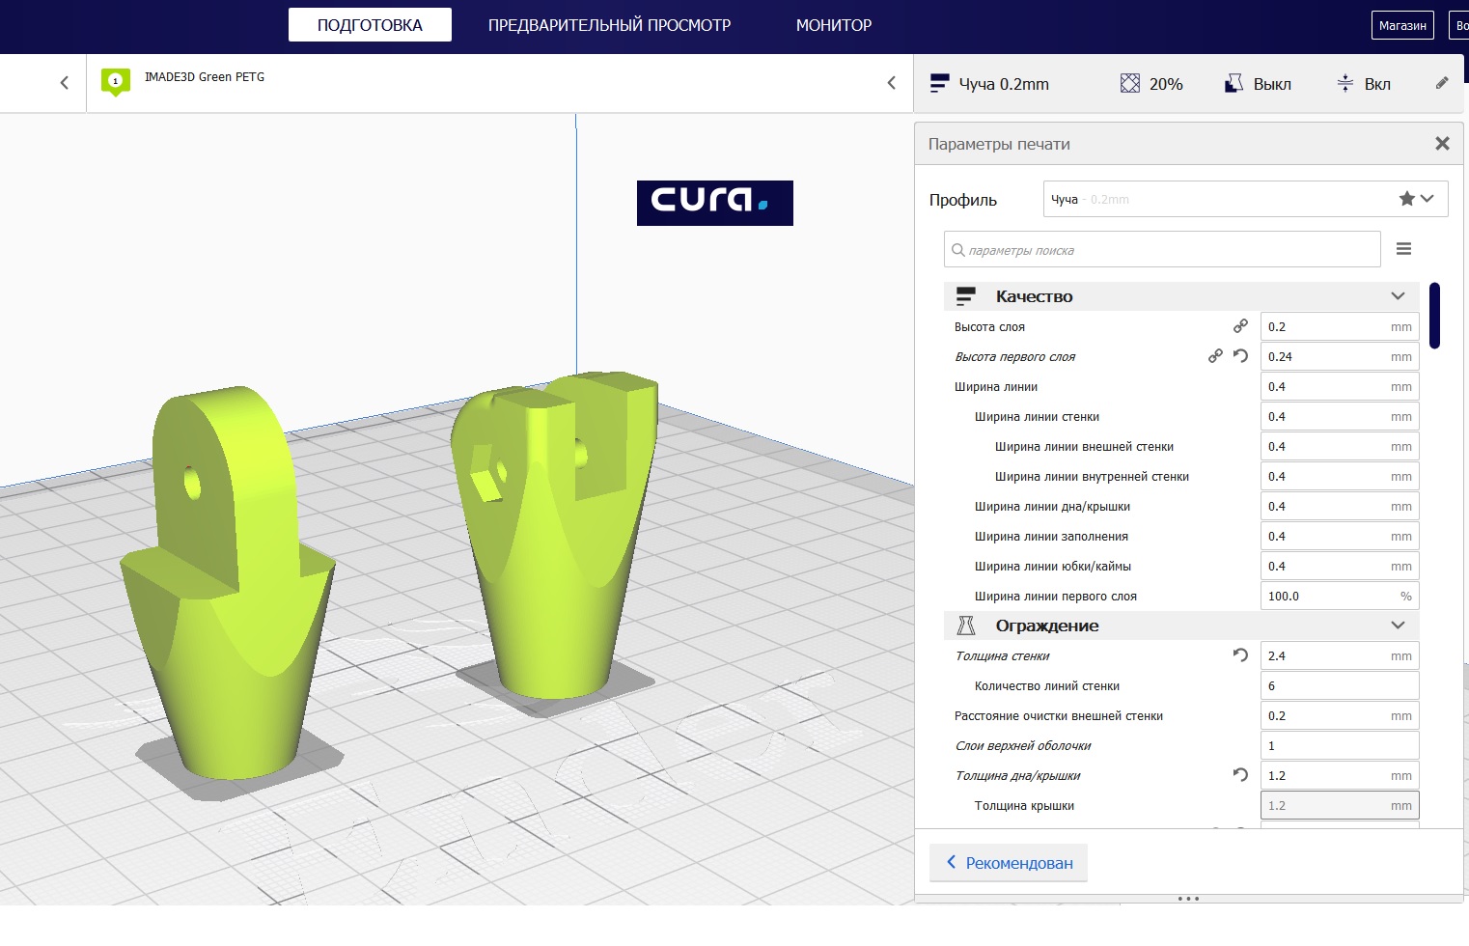The height and width of the screenshot is (946, 1469).
Task: Reset Высота первого слоя with undo arrow
Action: click(1241, 356)
